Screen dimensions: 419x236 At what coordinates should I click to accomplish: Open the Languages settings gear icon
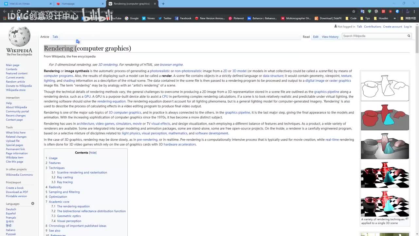point(33,204)
